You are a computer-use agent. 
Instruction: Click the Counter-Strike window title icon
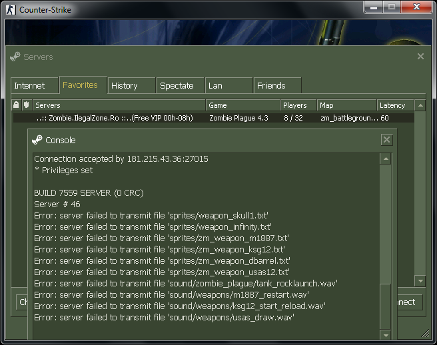[11, 10]
